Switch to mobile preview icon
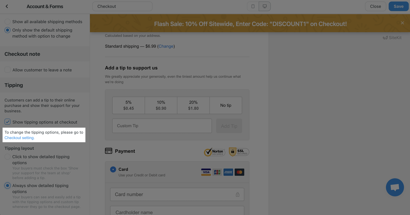Screen dimensions: 410x215 (253, 6)
